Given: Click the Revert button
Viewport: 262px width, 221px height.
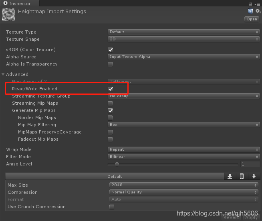Looking at the screenshot, I should (x=232, y=217).
